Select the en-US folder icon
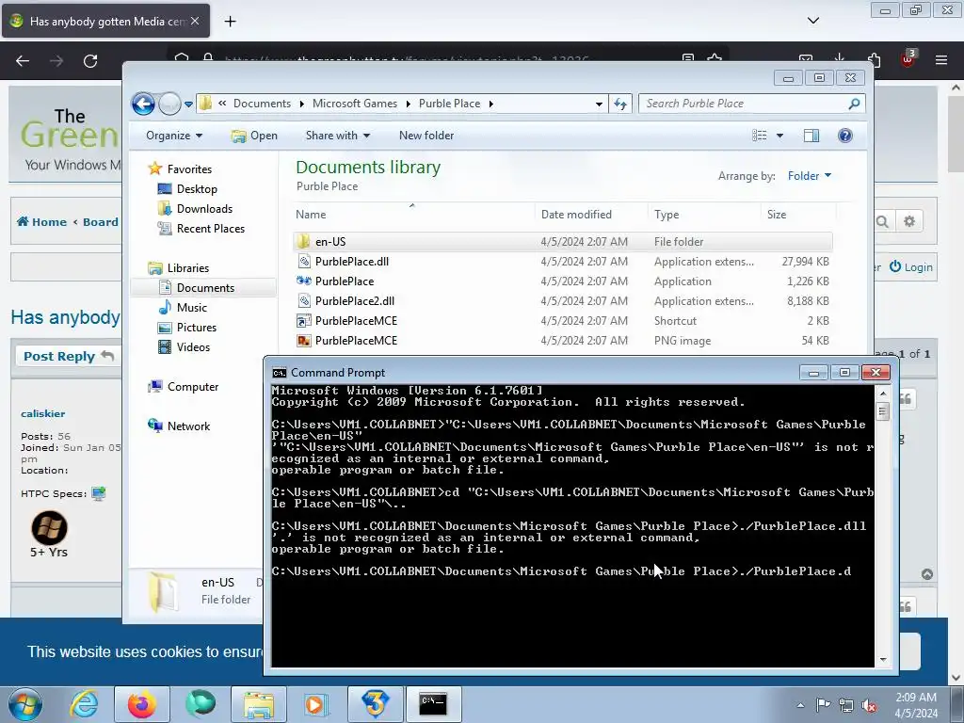Image resolution: width=964 pixels, height=723 pixels. point(304,242)
